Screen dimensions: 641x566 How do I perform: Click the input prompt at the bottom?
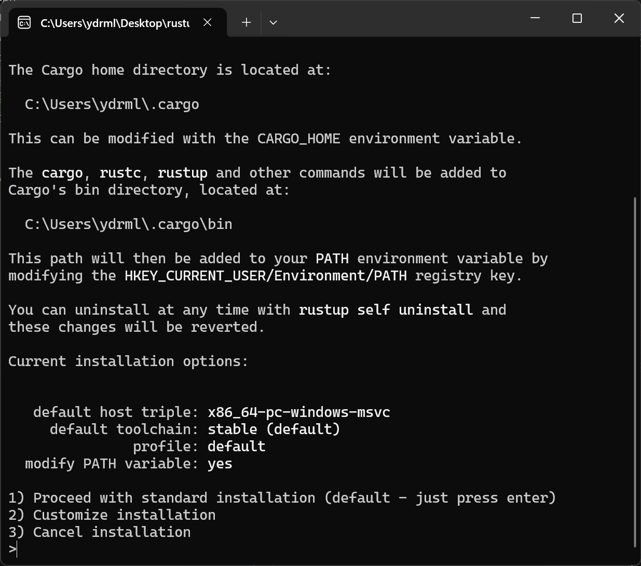14,549
